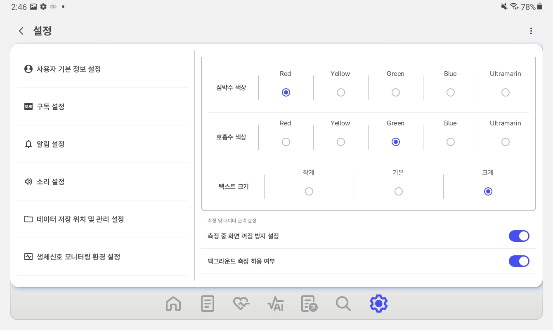
Task: Tap the Wi-Fi icon in status bar
Action: 514,7
